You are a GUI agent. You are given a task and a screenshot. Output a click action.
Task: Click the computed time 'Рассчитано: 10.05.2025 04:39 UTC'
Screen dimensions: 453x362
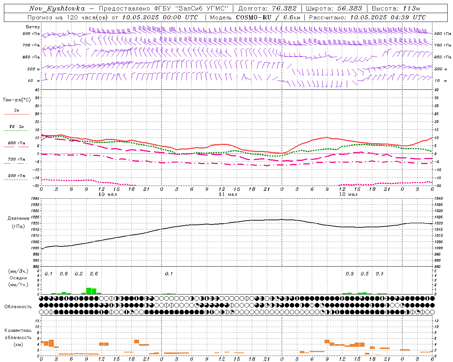tap(367, 17)
